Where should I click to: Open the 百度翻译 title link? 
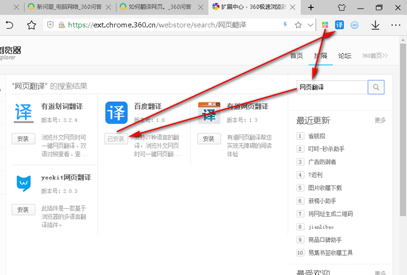(148, 106)
